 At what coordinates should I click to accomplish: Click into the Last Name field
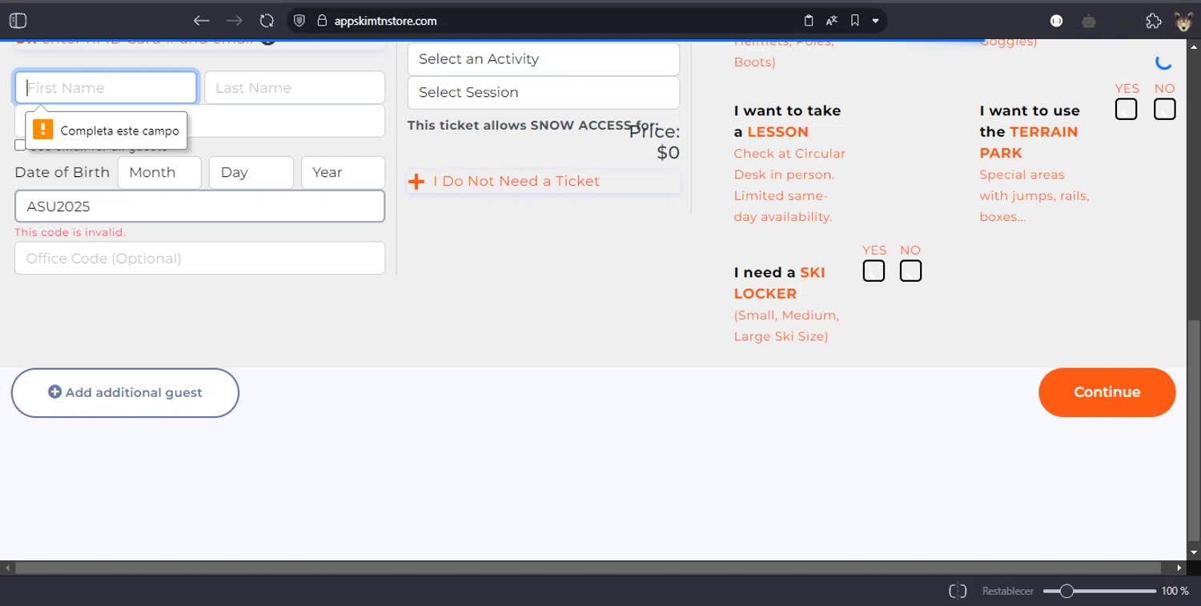point(295,88)
